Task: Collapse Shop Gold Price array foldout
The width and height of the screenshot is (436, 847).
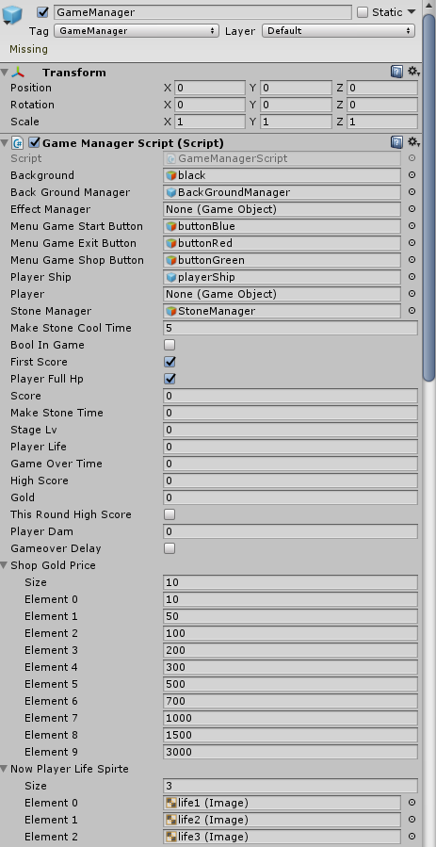Action: [5, 565]
